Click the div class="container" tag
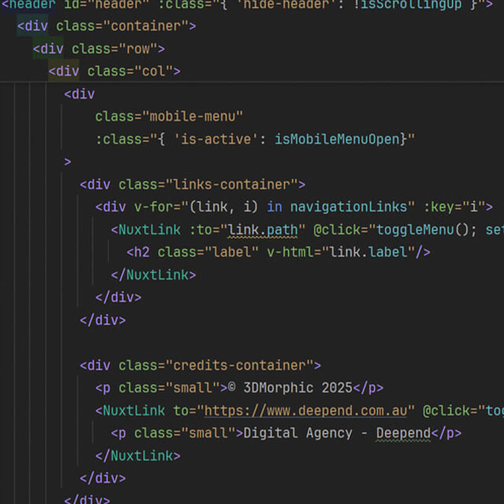This screenshot has height=504, width=504. [106, 26]
